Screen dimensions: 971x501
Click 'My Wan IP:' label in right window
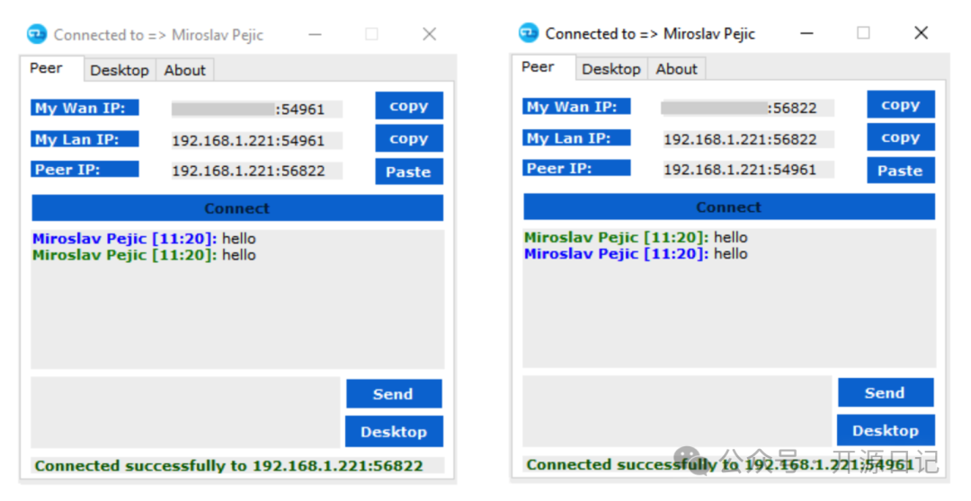576,106
